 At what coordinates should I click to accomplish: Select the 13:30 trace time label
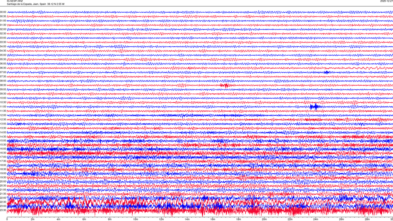point(3,128)
